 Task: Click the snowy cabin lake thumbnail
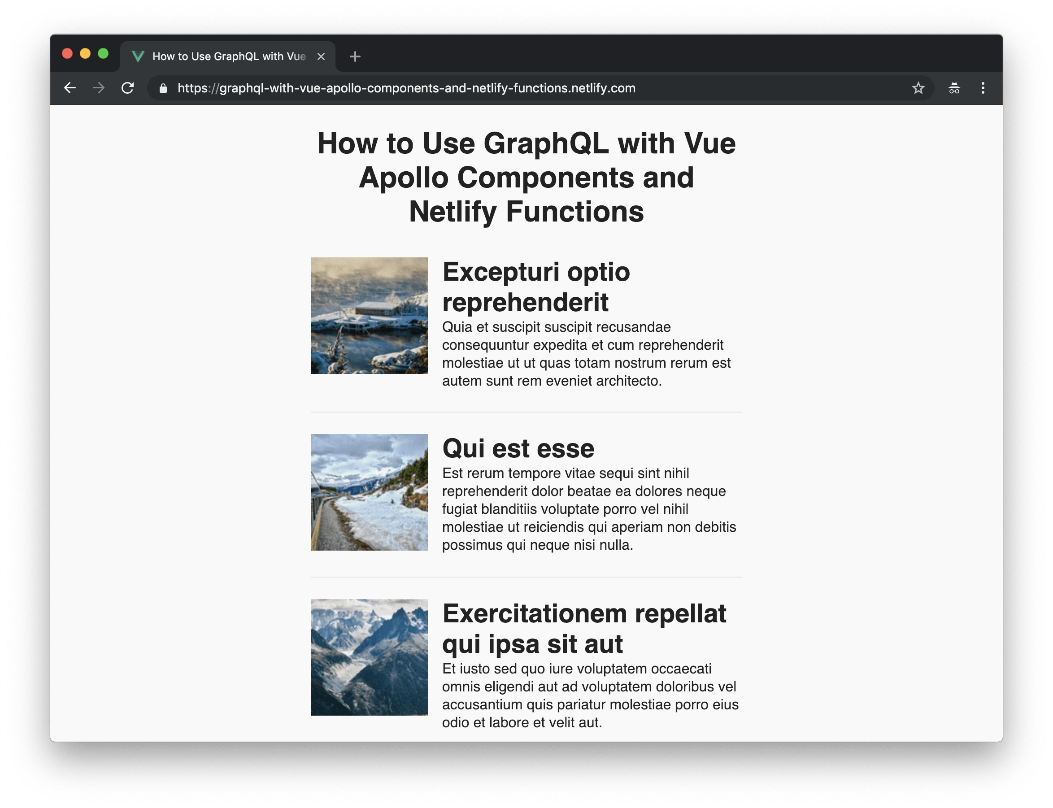369,316
